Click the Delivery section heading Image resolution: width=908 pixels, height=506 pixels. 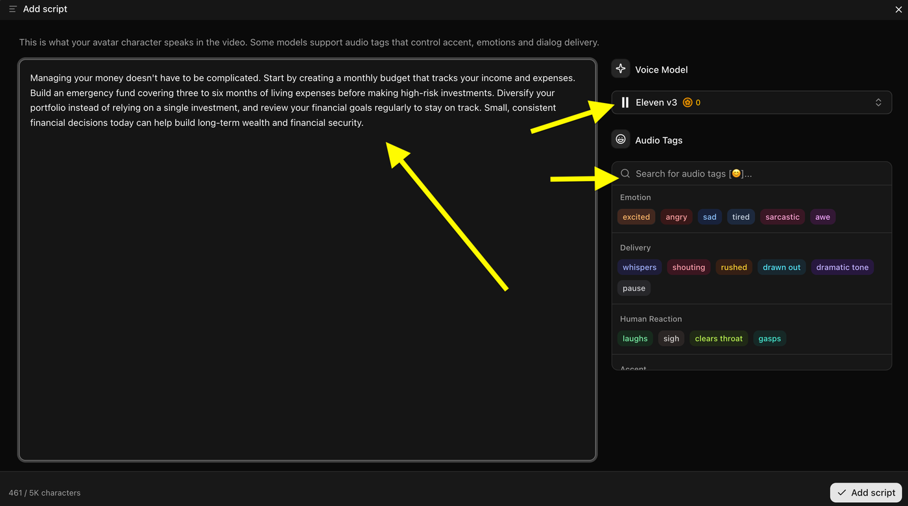point(636,248)
